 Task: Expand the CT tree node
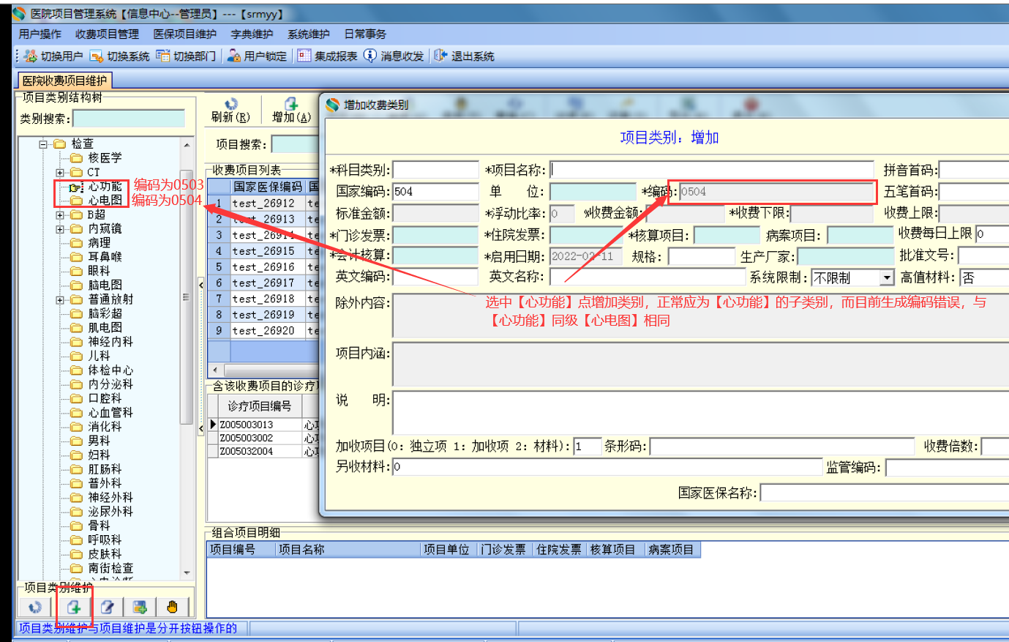click(60, 173)
